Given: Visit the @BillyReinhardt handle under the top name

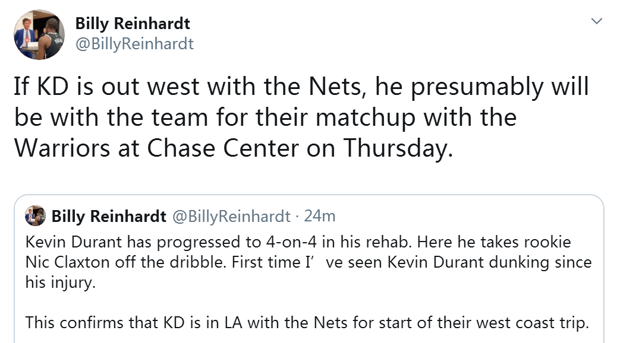Looking at the screenshot, I should pyautogui.click(x=134, y=43).
